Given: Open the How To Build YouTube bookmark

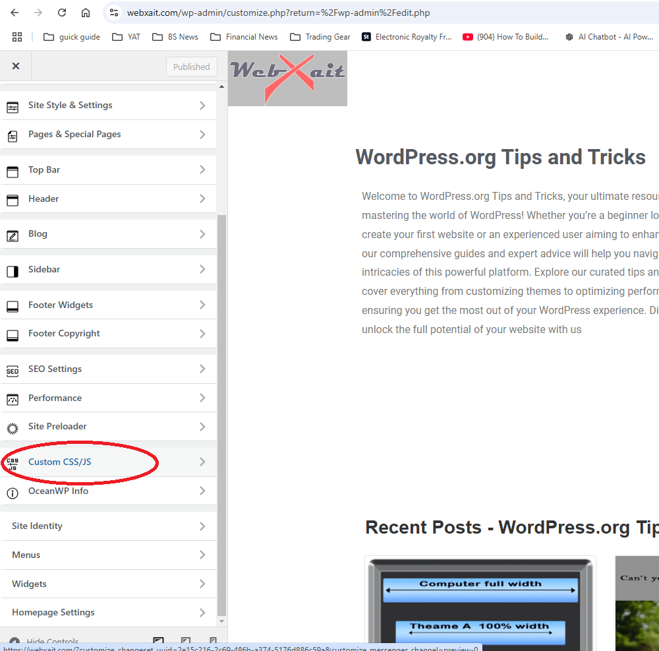Looking at the screenshot, I should (505, 37).
